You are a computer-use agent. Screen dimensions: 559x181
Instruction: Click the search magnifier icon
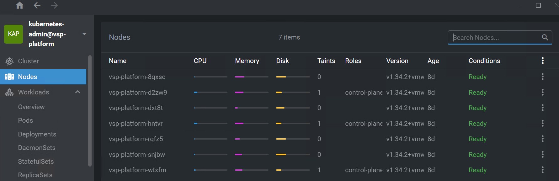pos(545,37)
